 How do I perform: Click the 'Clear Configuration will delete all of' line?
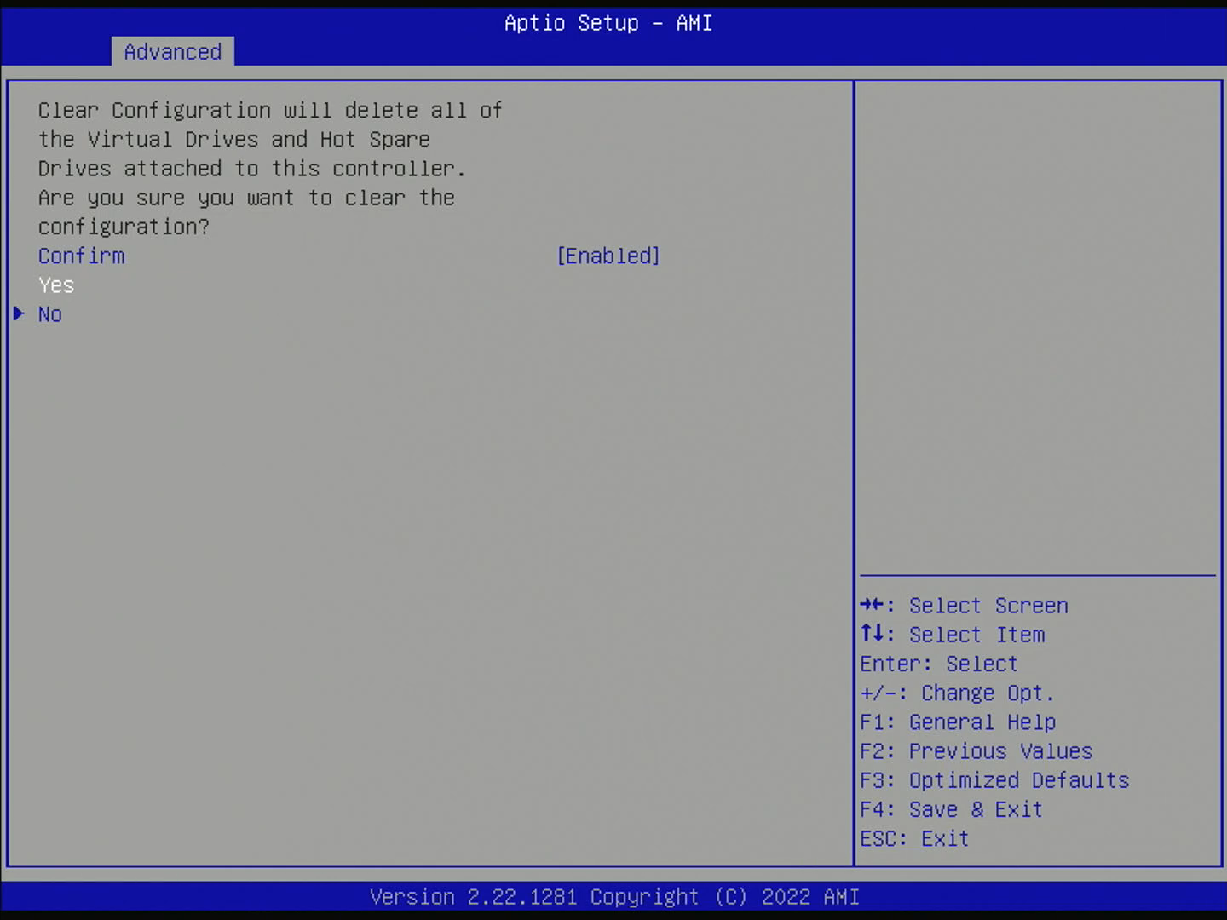click(x=270, y=111)
